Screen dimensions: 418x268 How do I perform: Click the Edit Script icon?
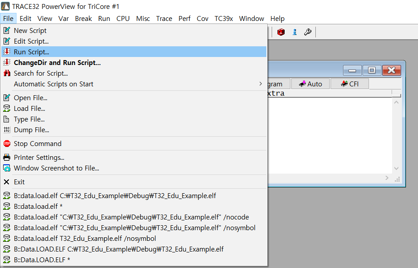7,41
